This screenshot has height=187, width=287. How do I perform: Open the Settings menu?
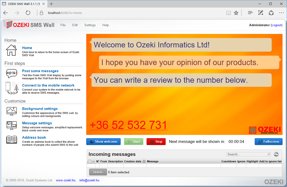pyautogui.click(x=90, y=25)
